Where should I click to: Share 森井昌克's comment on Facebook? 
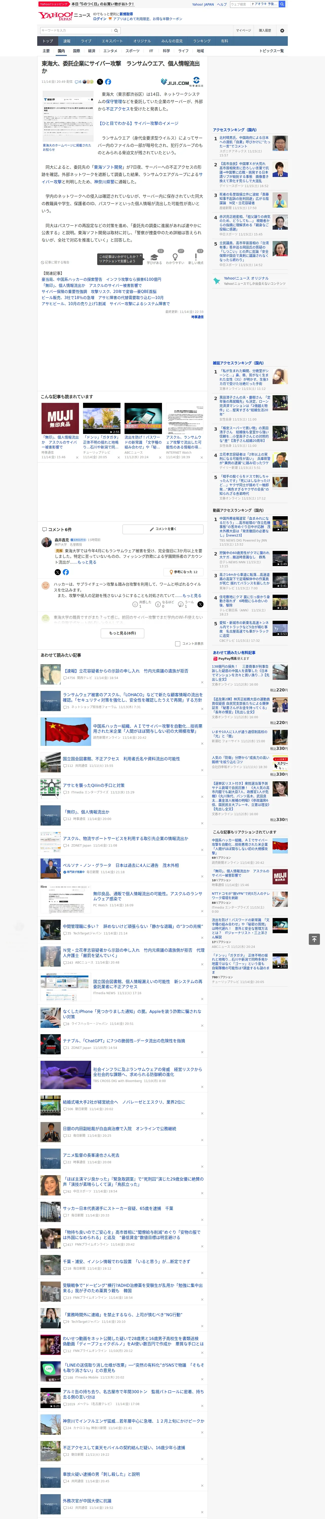point(66,572)
